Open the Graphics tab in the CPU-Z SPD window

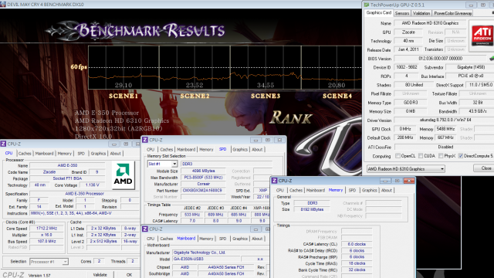pos(240,149)
